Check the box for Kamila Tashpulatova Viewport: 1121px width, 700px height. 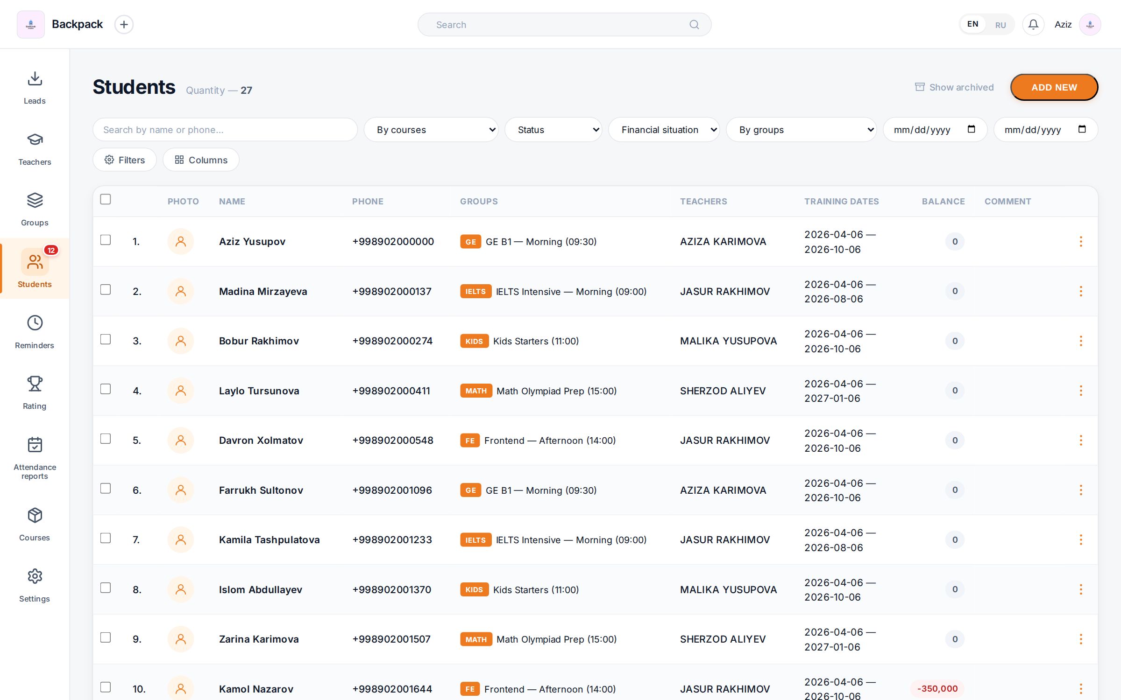pos(106,538)
